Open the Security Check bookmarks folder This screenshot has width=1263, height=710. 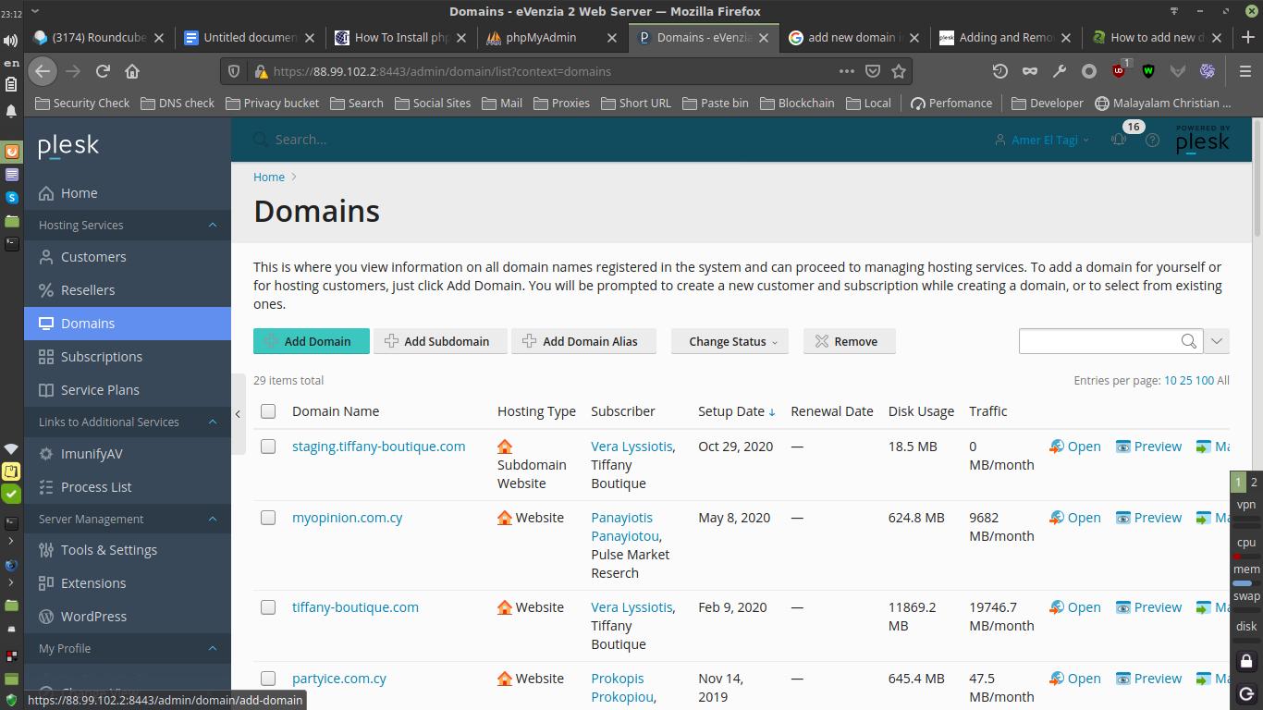(x=82, y=103)
